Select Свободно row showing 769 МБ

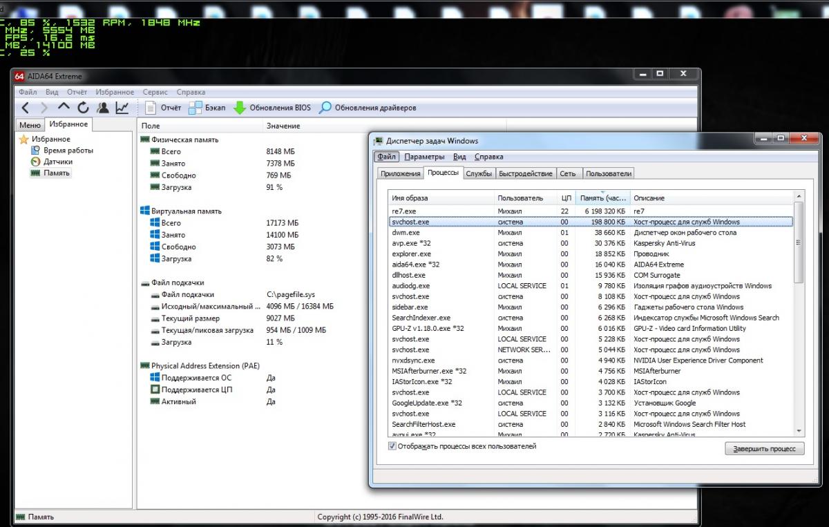(222, 175)
